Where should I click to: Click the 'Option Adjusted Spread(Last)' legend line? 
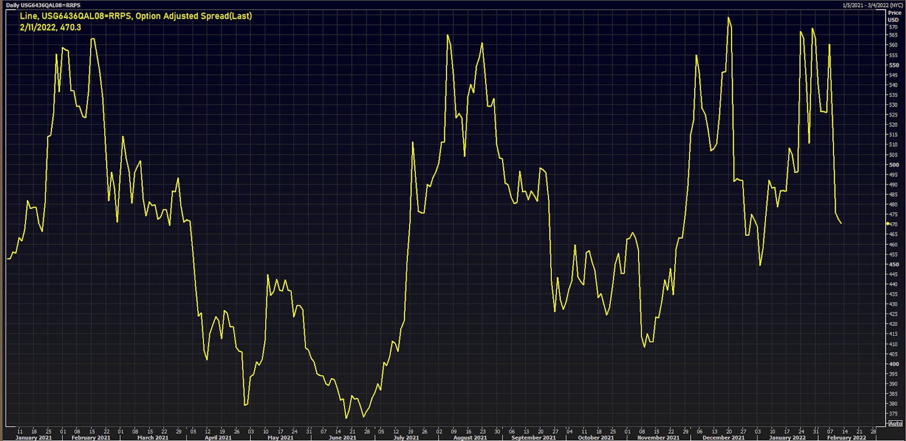pyautogui.click(x=136, y=16)
